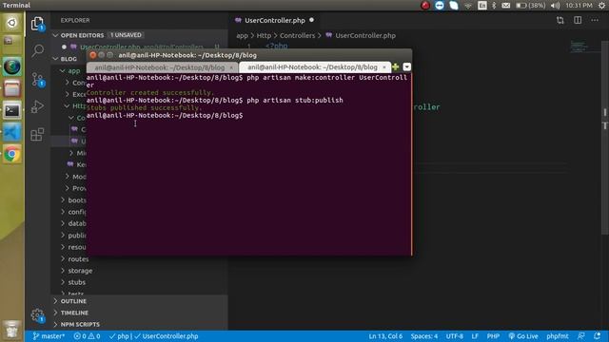Open the battery indicator menu
This screenshot has height=342, width=609.
[x=531, y=5]
